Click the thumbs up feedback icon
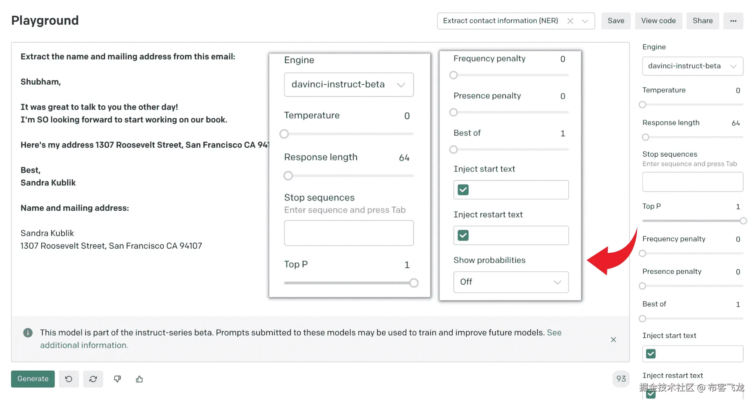Screen dimensions: 755x403 tap(139, 379)
